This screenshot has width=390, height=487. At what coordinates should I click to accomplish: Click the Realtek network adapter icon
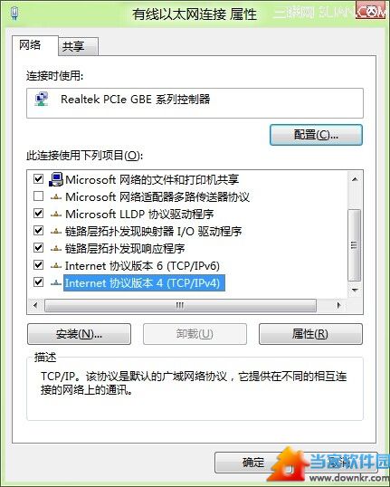point(42,99)
